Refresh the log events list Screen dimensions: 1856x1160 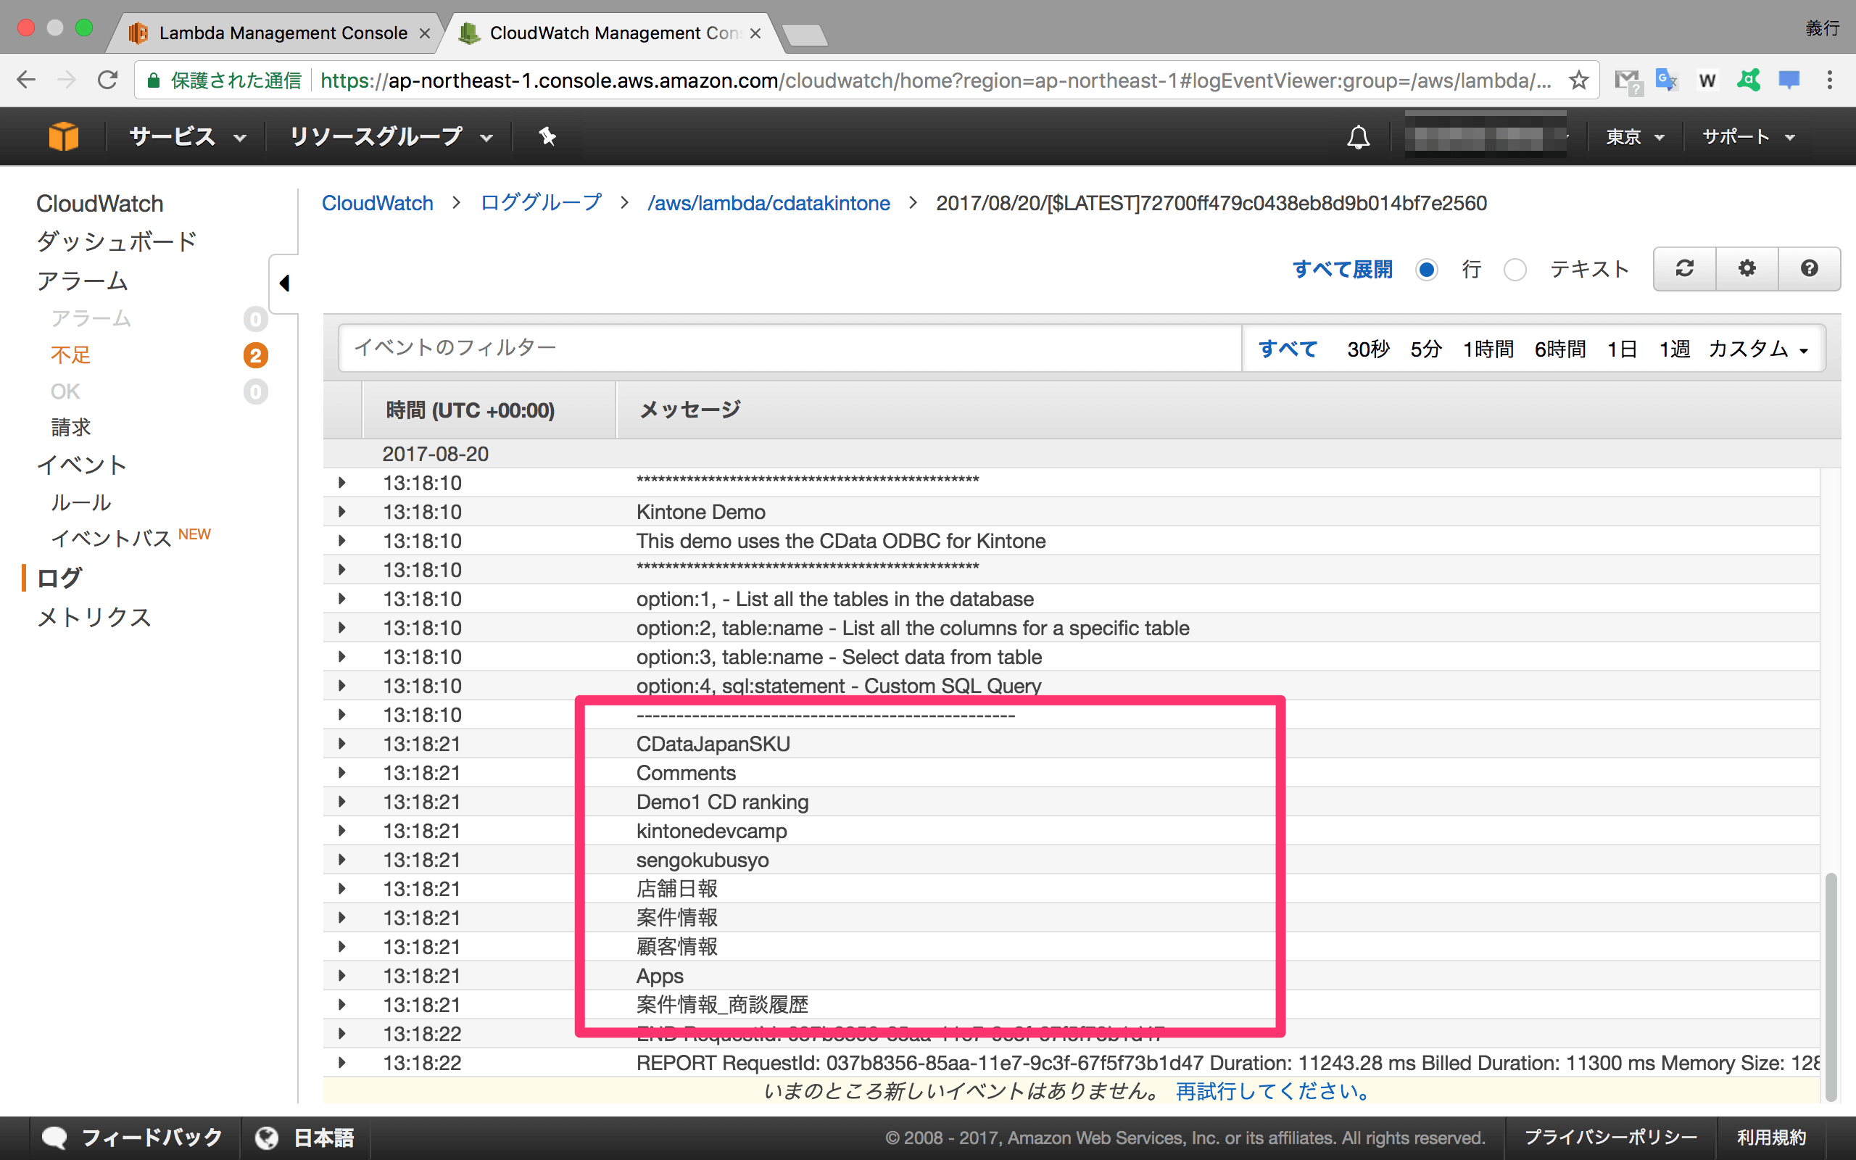[x=1684, y=268]
